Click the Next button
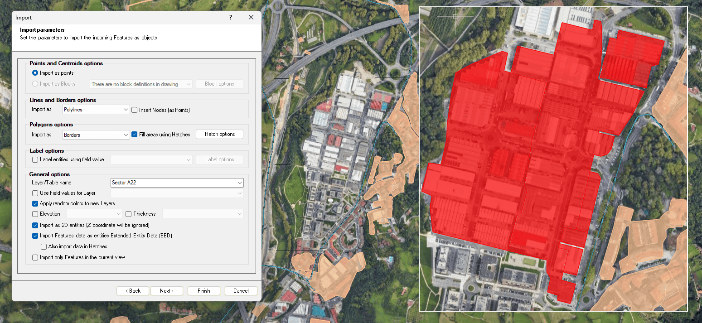Image resolution: width=702 pixels, height=323 pixels. pyautogui.click(x=167, y=291)
